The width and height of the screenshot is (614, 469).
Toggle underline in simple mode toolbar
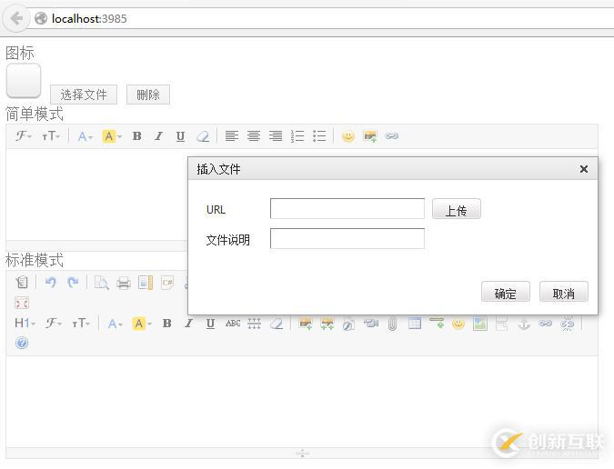(x=180, y=136)
